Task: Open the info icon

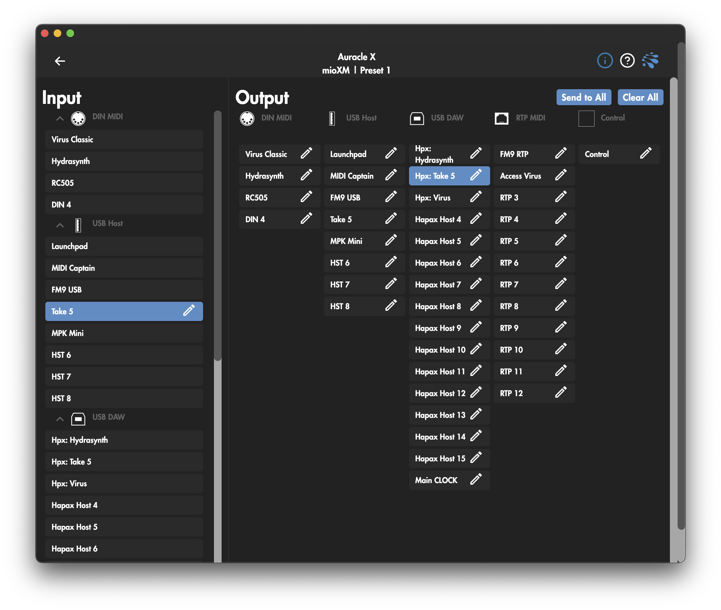Action: [x=604, y=61]
